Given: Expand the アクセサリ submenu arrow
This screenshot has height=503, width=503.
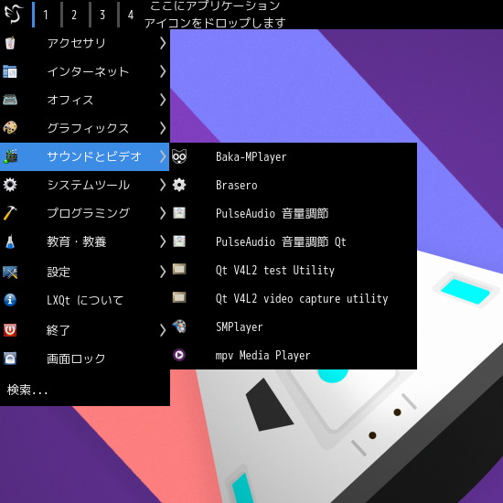Looking at the screenshot, I should [x=163, y=43].
